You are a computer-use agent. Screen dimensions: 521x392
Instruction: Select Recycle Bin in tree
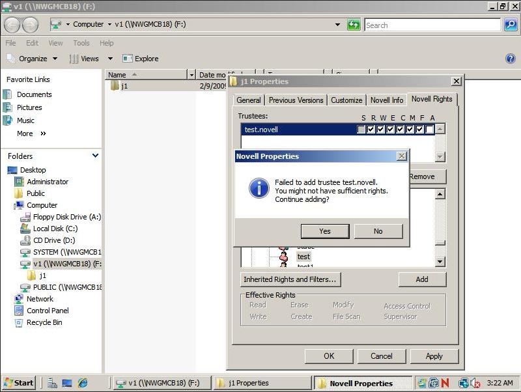point(44,322)
